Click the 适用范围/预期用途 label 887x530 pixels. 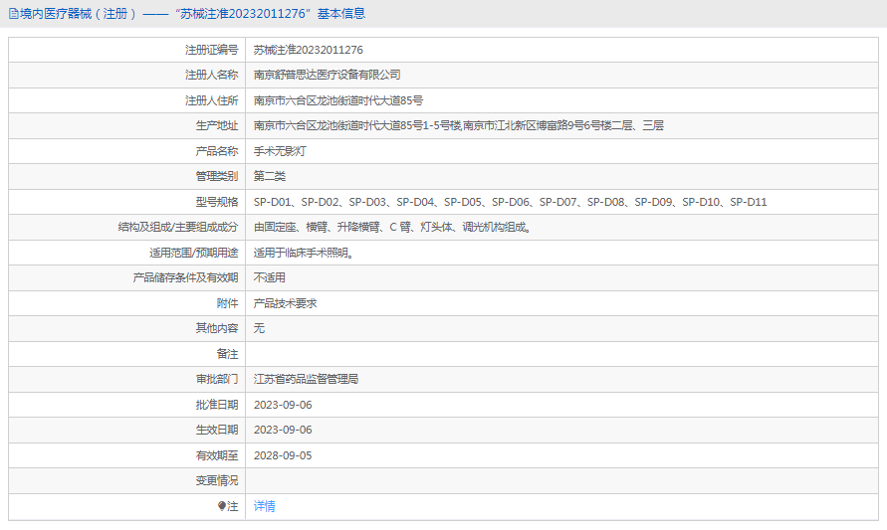pyautogui.click(x=194, y=253)
